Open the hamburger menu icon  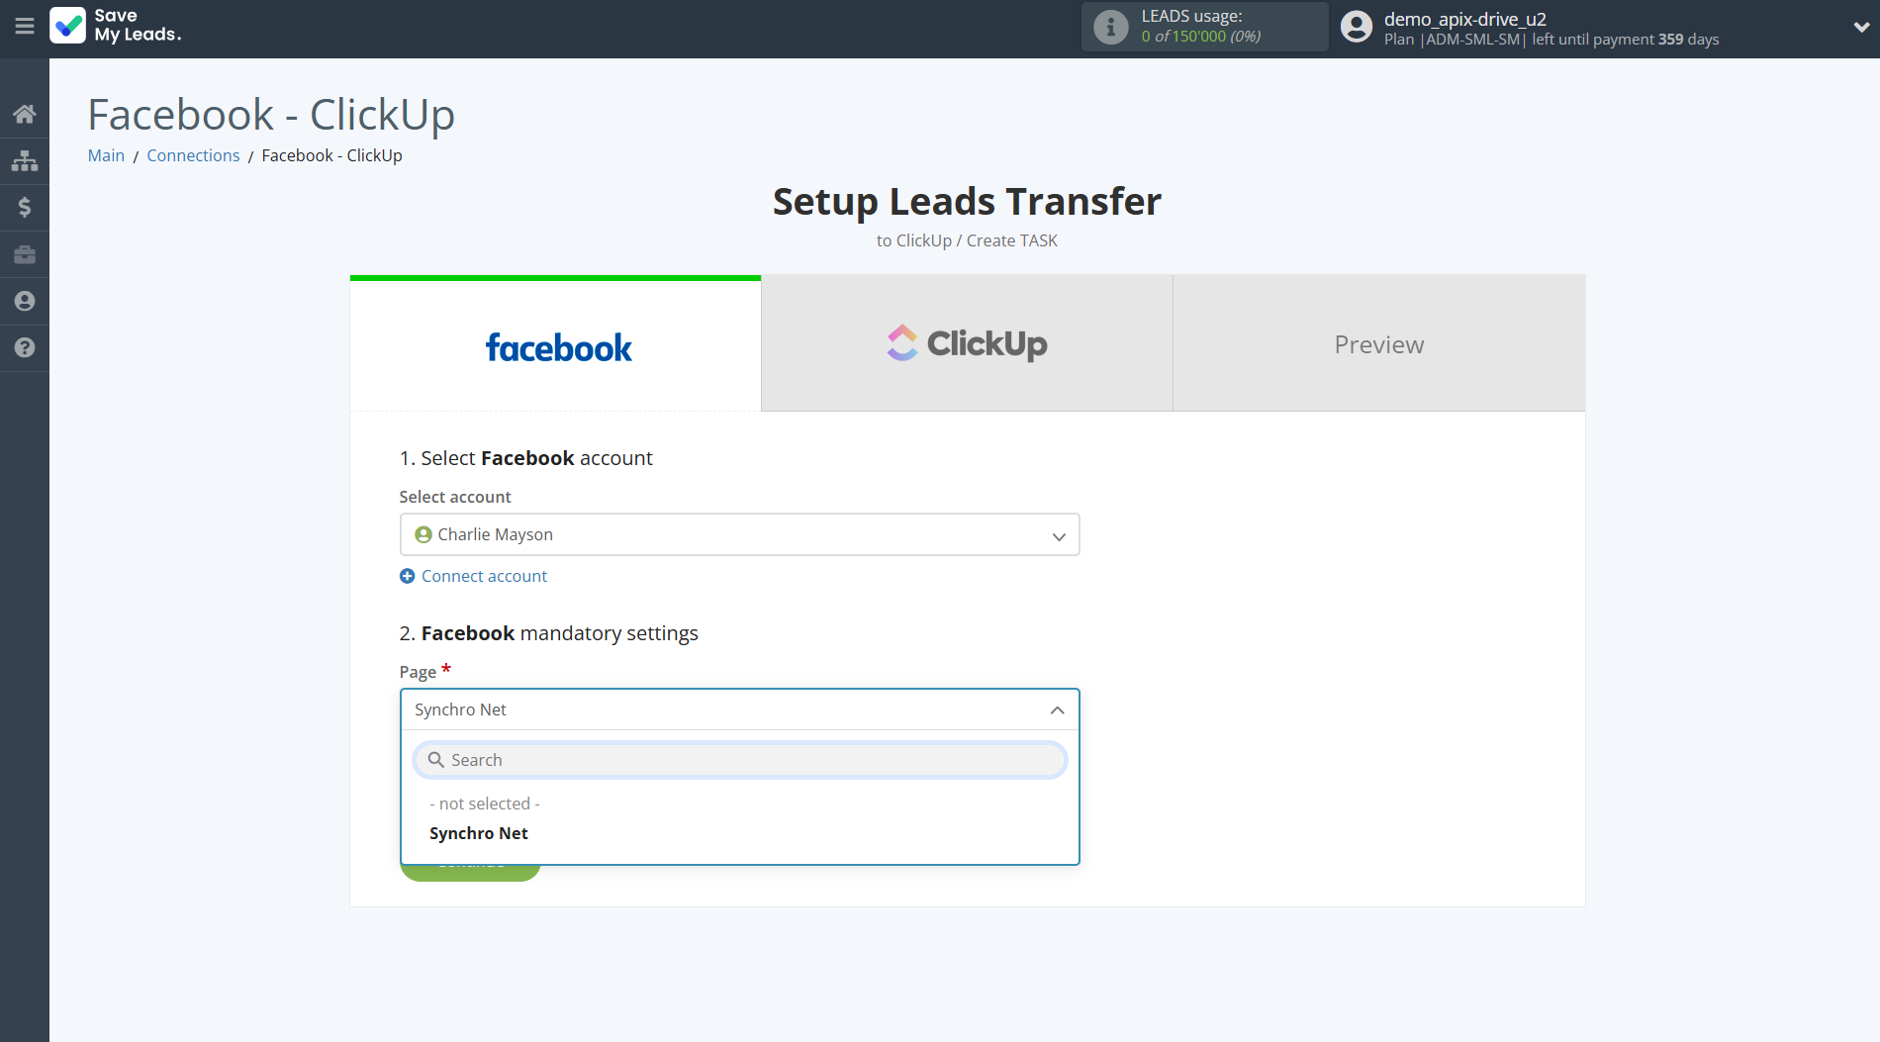click(25, 27)
